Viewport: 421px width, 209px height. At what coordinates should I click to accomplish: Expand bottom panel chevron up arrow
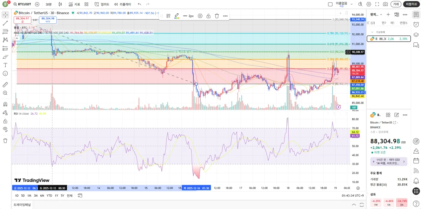(354, 204)
